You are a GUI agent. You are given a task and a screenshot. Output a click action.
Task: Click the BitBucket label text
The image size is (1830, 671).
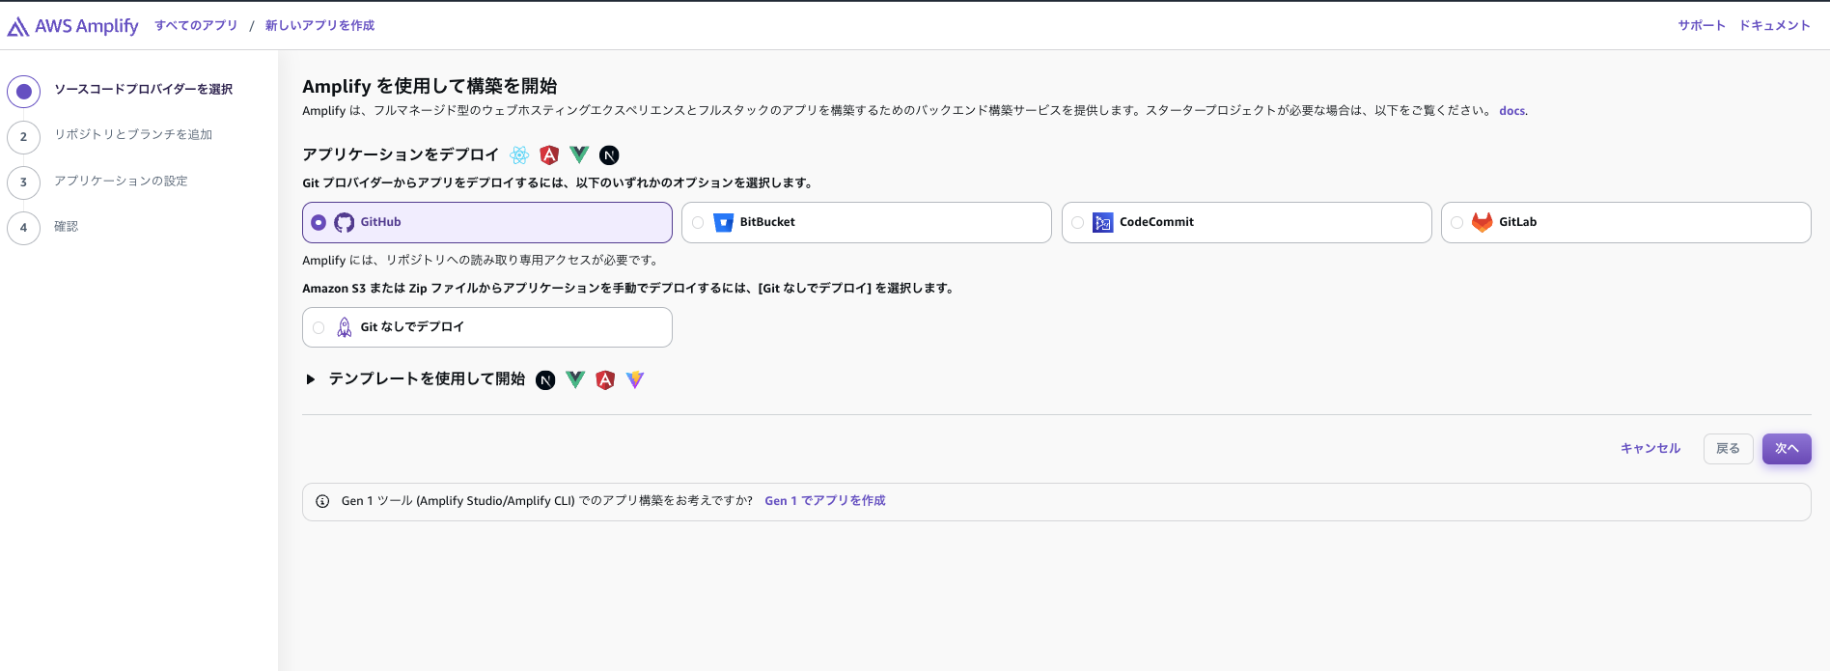767,222
